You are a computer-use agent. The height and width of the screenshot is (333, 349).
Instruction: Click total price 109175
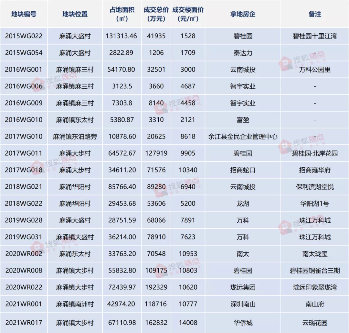(x=156, y=270)
